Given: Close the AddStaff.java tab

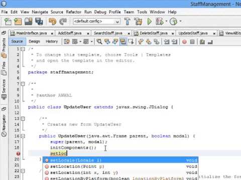Looking at the screenshot, I should 88,33.
